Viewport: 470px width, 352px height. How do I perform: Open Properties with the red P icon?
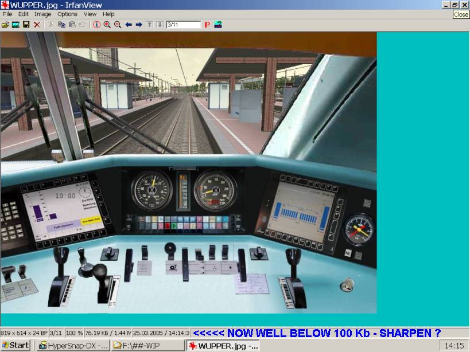(207, 25)
